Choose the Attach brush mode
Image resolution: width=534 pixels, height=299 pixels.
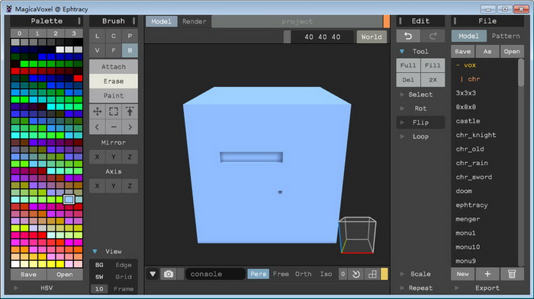click(114, 67)
